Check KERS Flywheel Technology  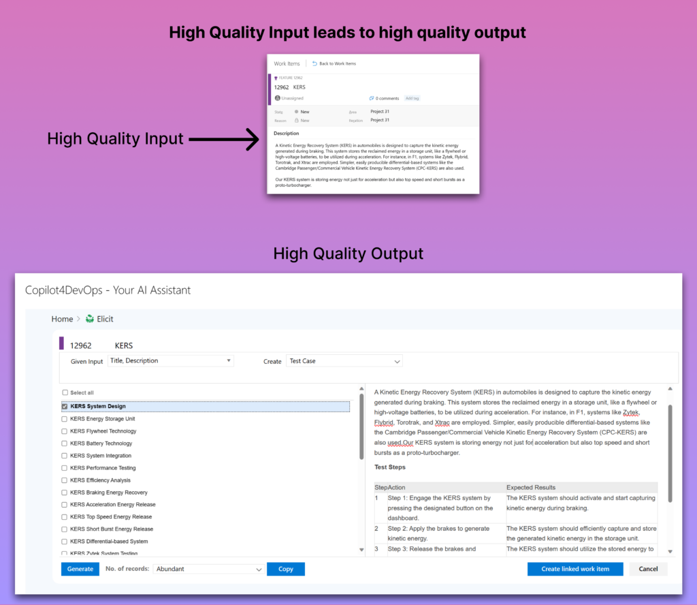coord(65,431)
